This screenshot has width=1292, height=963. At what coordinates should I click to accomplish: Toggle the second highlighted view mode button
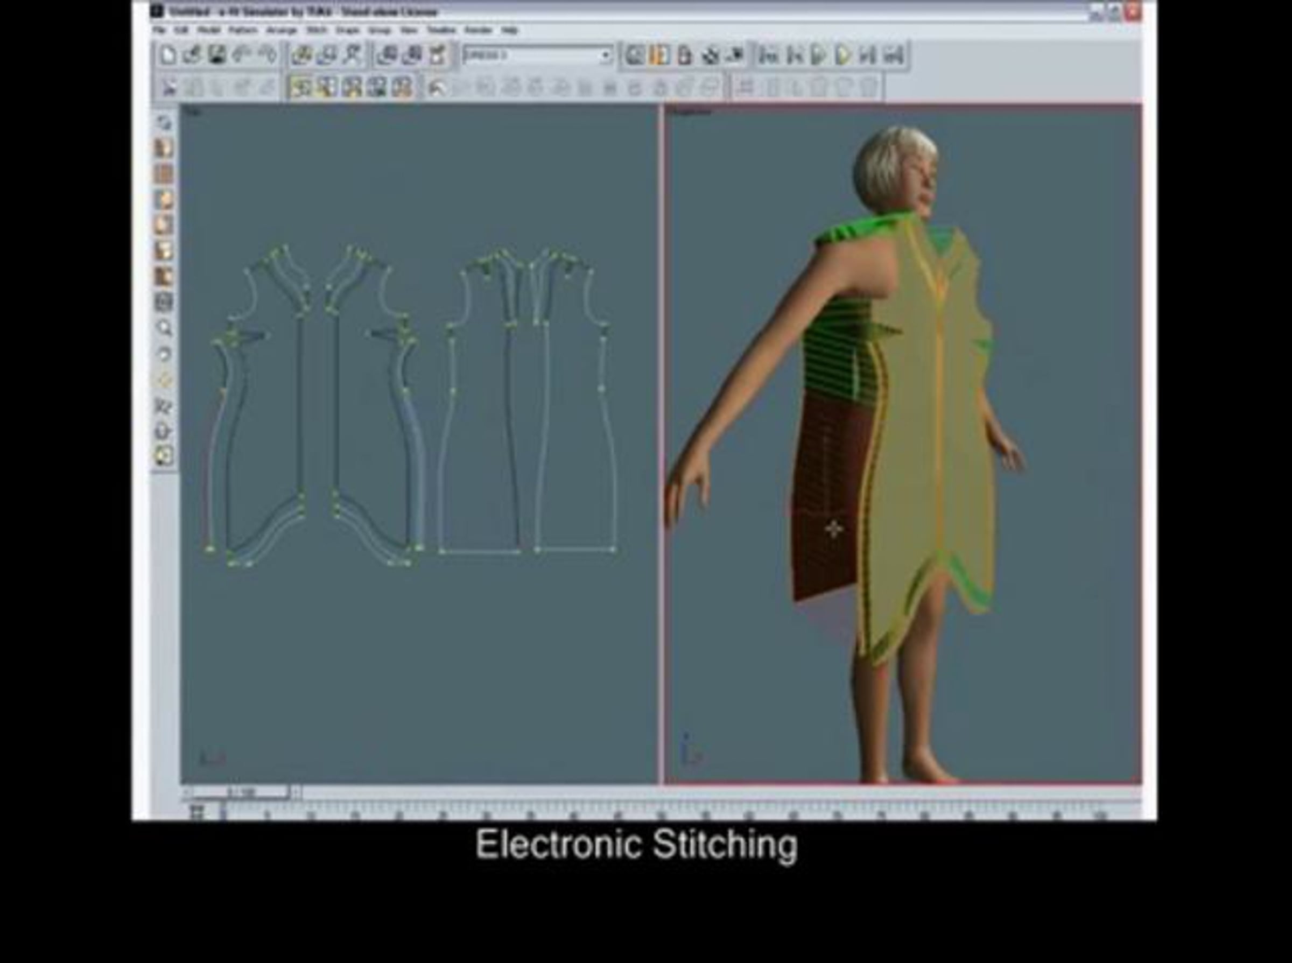coord(326,88)
